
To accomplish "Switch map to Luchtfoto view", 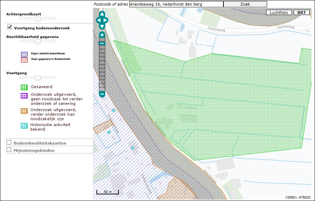I will pyautogui.click(x=279, y=13).
